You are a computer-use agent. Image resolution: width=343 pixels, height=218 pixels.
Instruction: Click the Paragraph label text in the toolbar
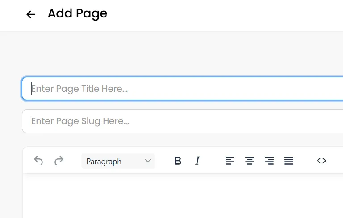click(x=104, y=162)
